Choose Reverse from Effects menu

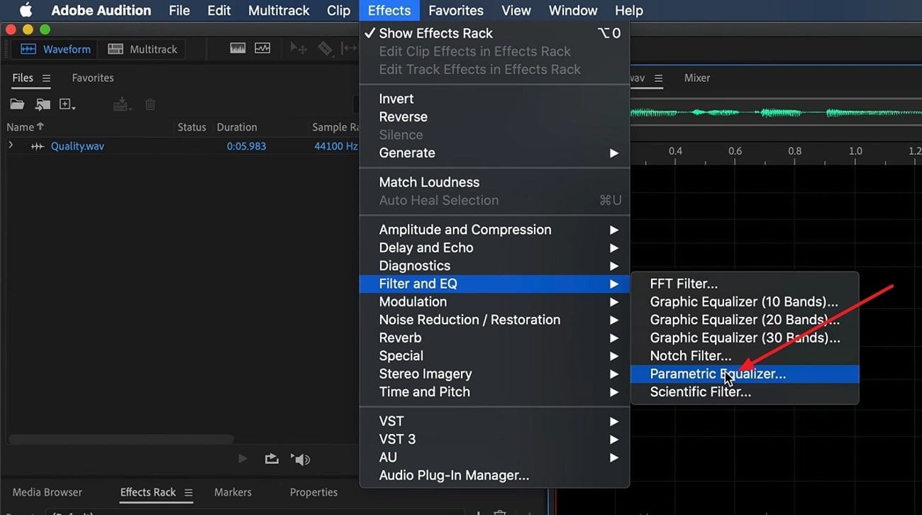[x=494, y=117]
